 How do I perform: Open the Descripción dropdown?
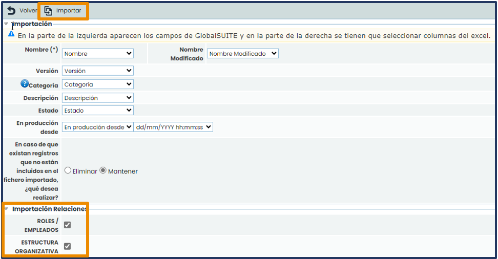pos(97,98)
